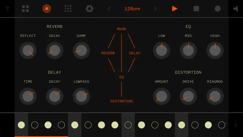Select the EQ node in routing diagram

[121, 77]
